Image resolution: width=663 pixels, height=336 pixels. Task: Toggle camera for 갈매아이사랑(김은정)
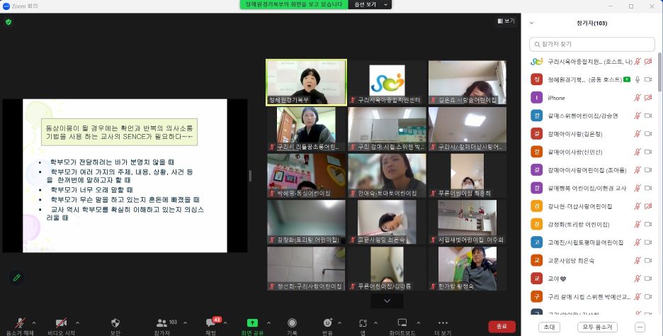tap(648, 134)
